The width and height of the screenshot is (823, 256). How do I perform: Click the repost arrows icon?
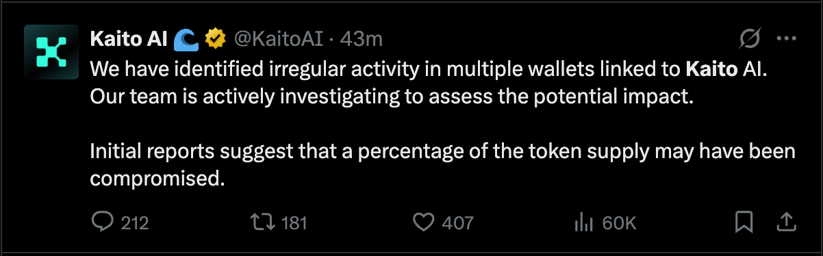click(x=263, y=222)
